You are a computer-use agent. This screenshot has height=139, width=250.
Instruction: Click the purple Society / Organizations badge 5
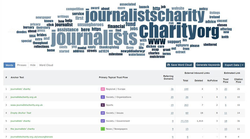pos(103,97)
